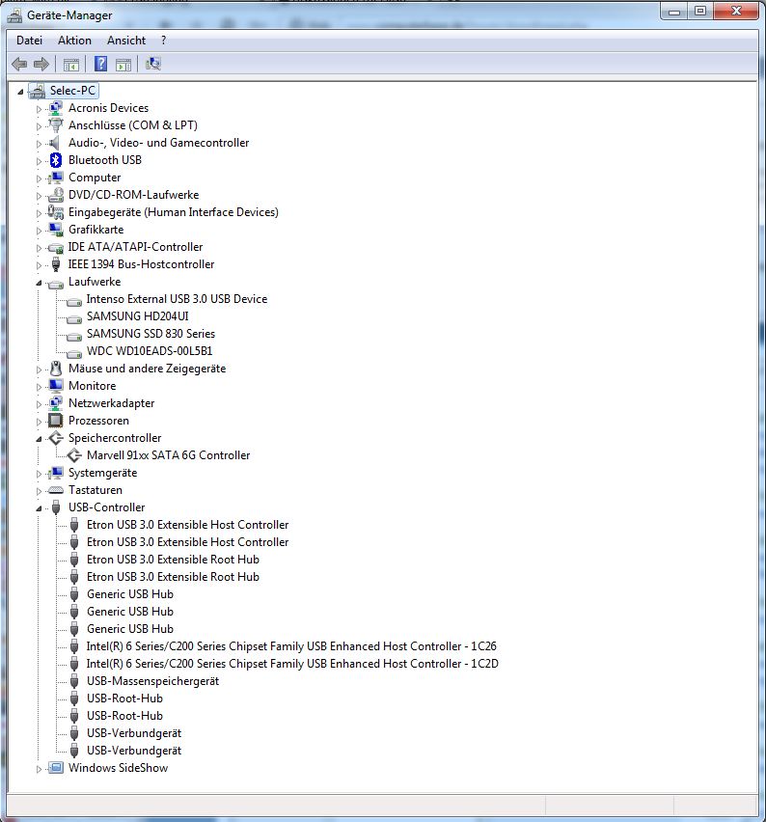This screenshot has width=766, height=822.
Task: Minimize the Geräte-Manager window
Action: 674,11
